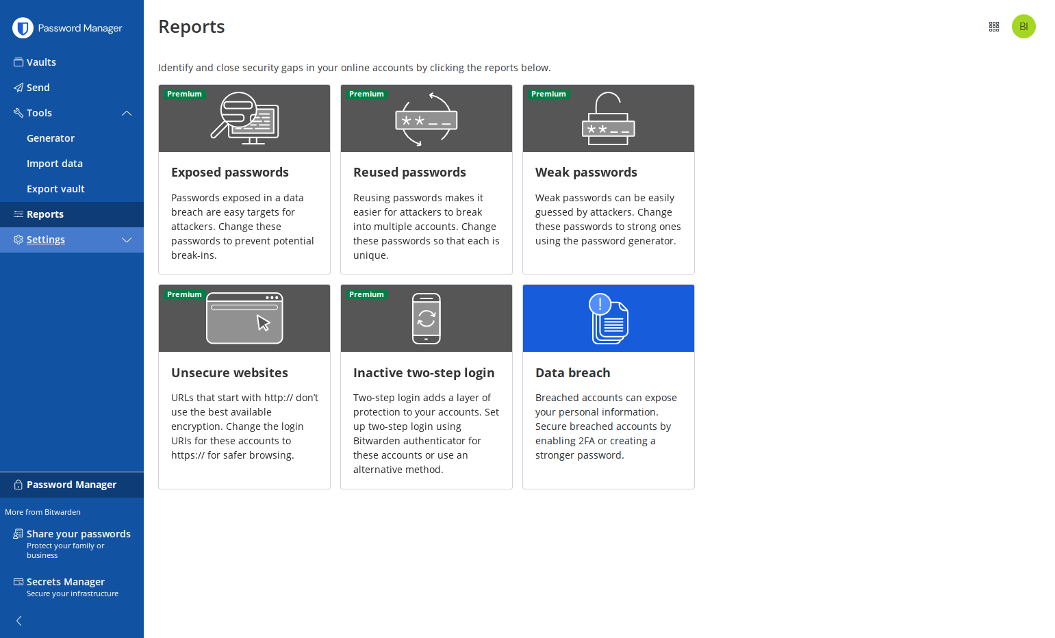The image size is (1055, 638).
Task: Collapse the Tools section chevron
Action: pos(127,113)
